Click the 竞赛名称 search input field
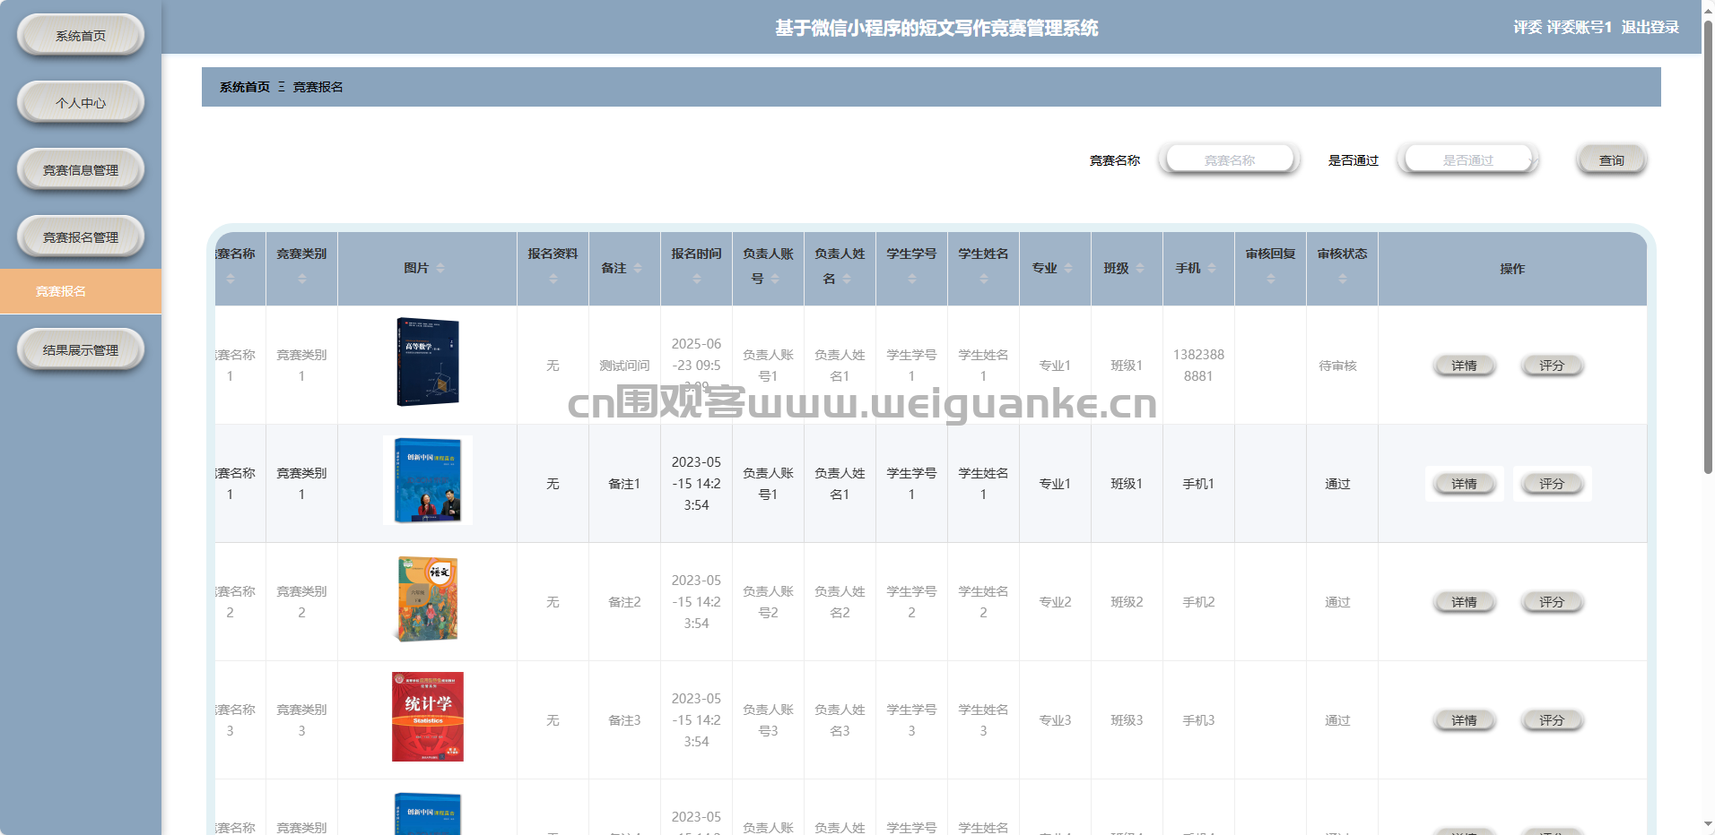1715x835 pixels. (1230, 159)
